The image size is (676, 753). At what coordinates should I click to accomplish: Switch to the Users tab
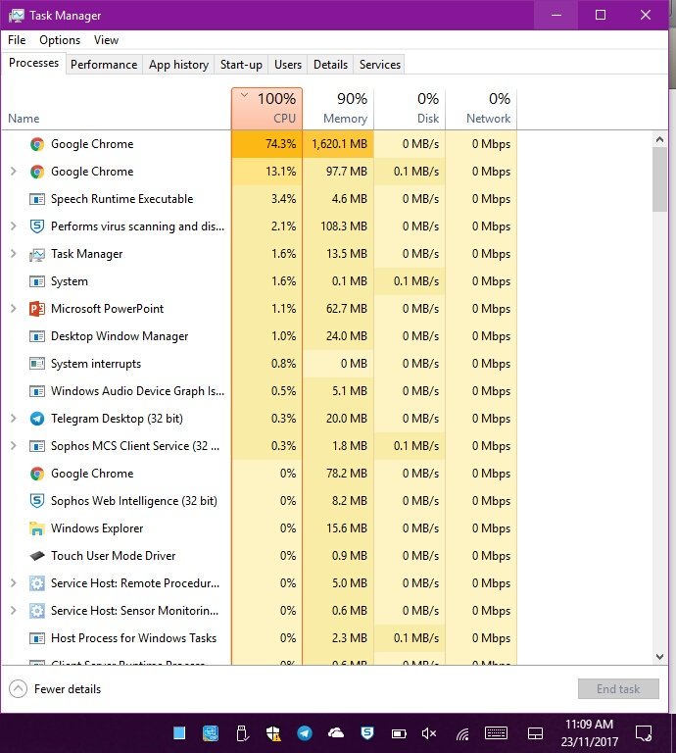(x=288, y=65)
